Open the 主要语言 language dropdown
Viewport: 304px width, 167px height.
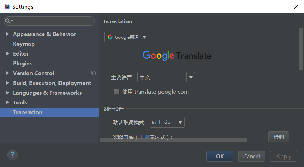[x=191, y=77]
